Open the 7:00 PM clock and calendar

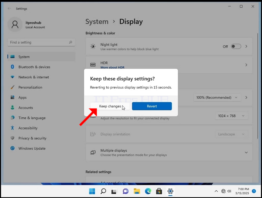click(x=242, y=191)
